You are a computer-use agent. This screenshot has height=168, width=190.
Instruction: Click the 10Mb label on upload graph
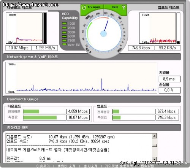point(146,15)
